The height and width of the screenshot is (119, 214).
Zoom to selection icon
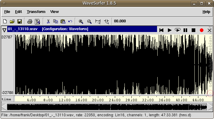[x=98, y=22]
